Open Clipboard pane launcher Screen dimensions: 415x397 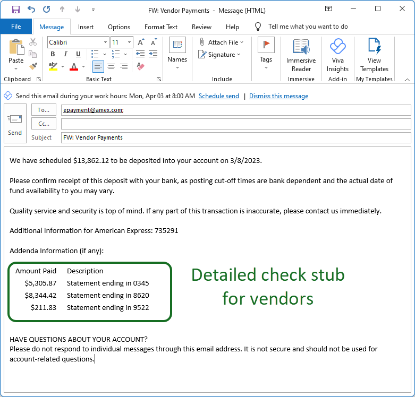[39, 79]
